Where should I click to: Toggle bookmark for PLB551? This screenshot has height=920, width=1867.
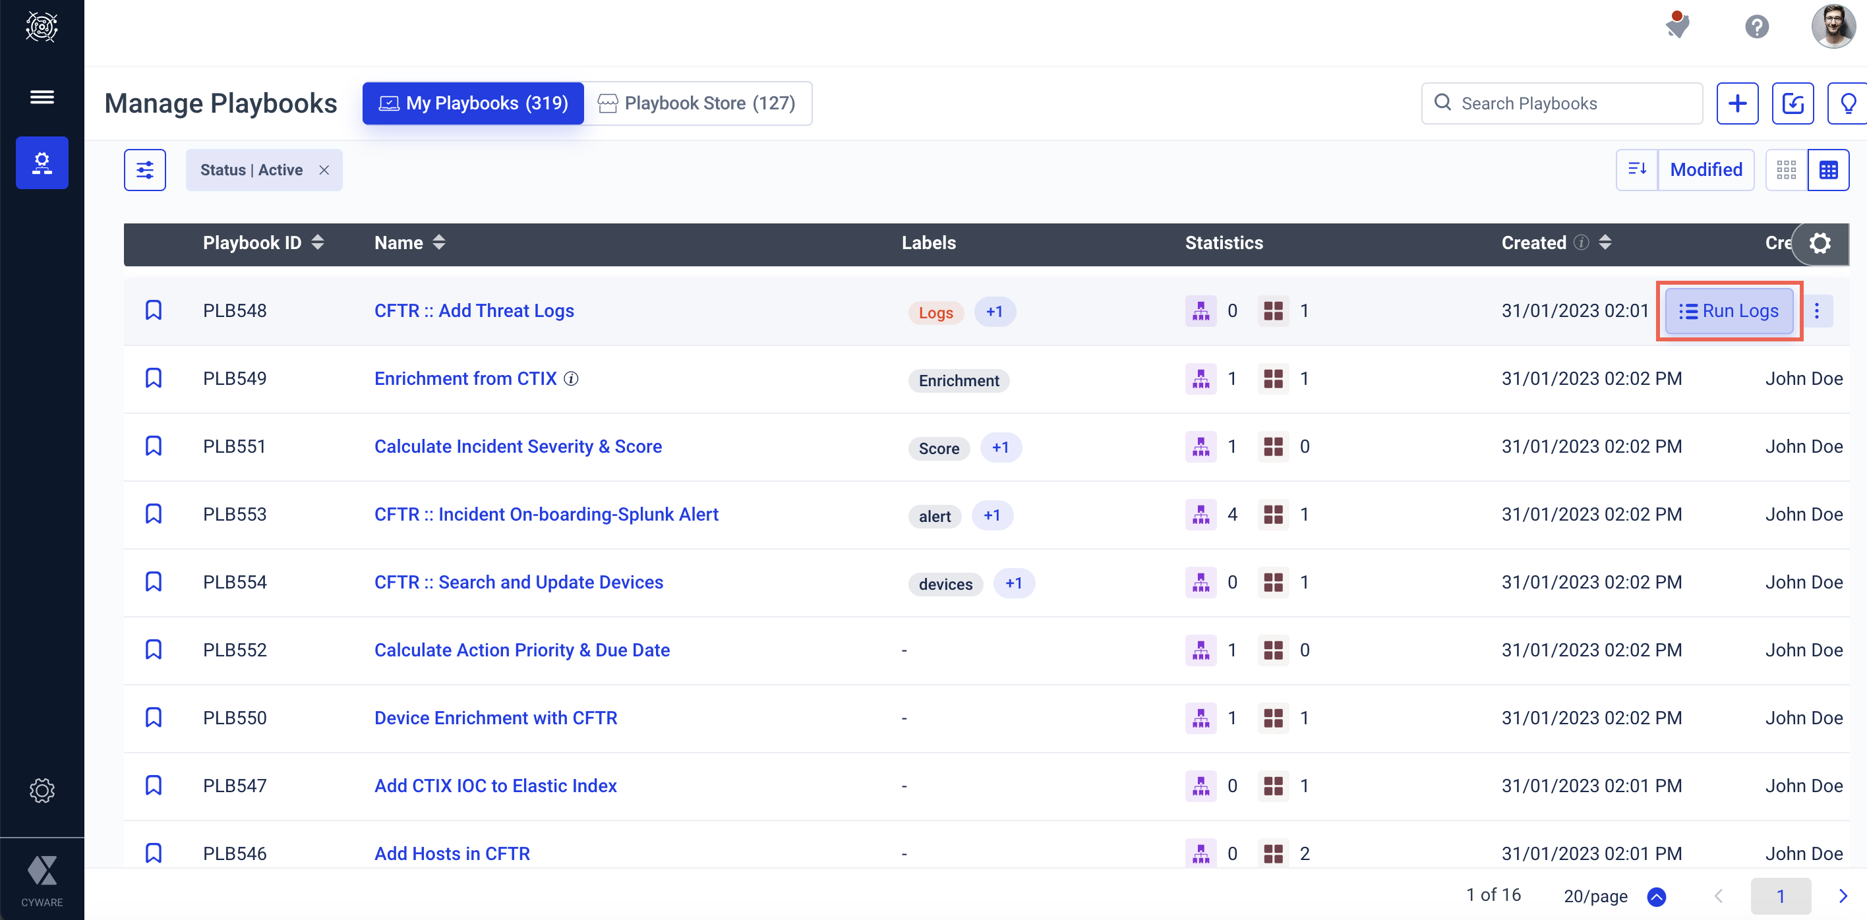[x=153, y=446]
